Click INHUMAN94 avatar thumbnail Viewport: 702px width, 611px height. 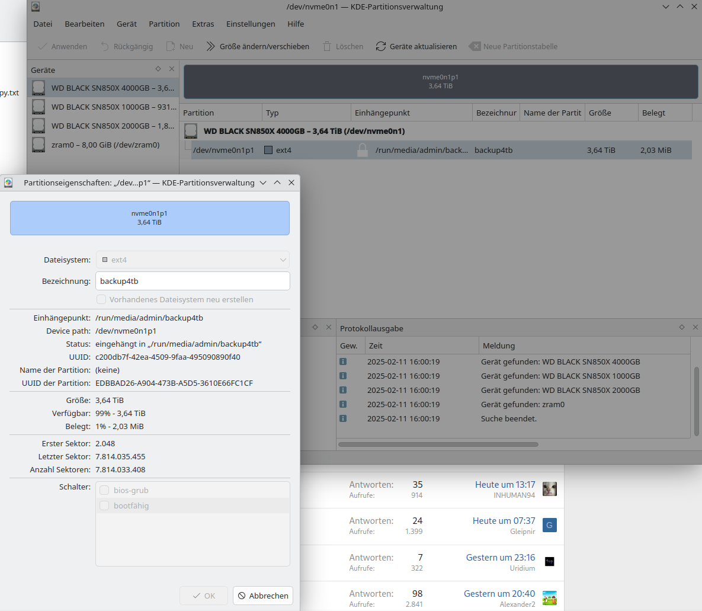pos(550,489)
